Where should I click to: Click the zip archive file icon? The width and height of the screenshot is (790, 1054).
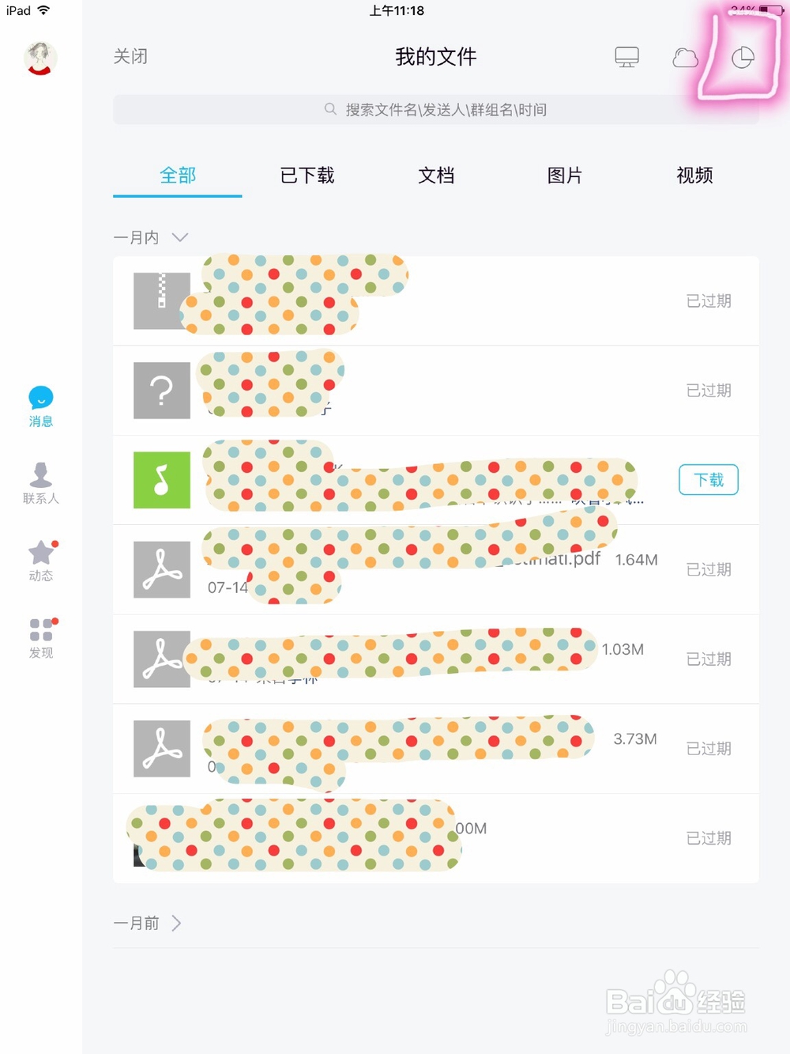tap(162, 301)
